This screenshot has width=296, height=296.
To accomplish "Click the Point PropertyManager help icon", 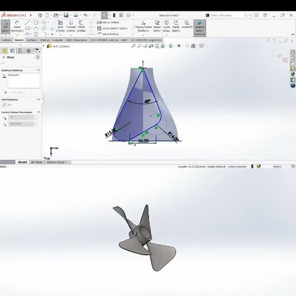I will [38, 57].
